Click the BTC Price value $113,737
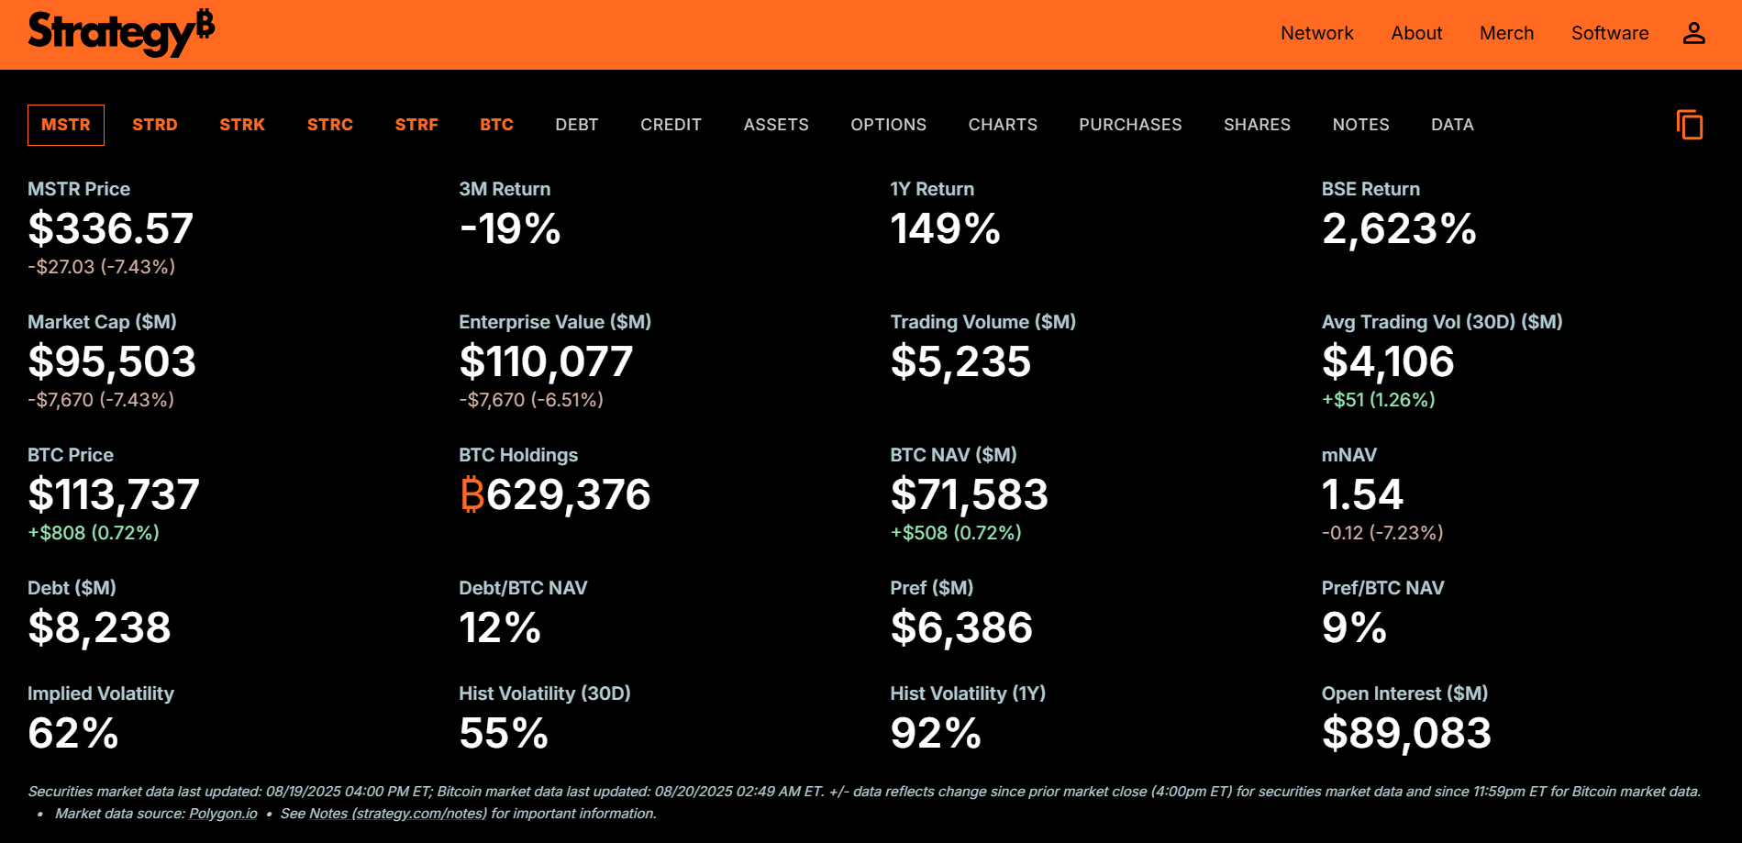1742x843 pixels. coord(114,494)
